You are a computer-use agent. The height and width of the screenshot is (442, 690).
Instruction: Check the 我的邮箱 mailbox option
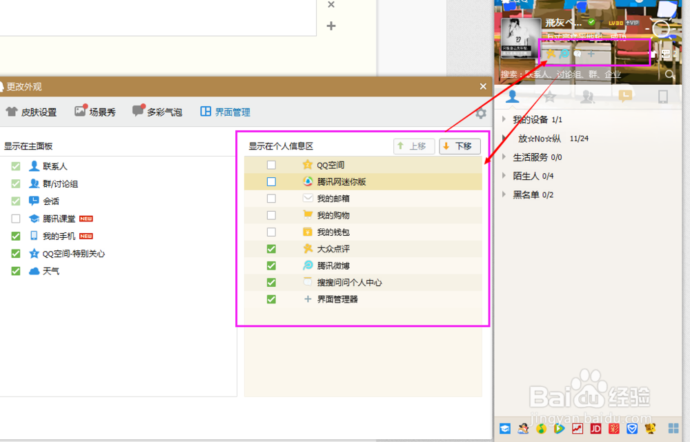[x=271, y=198]
